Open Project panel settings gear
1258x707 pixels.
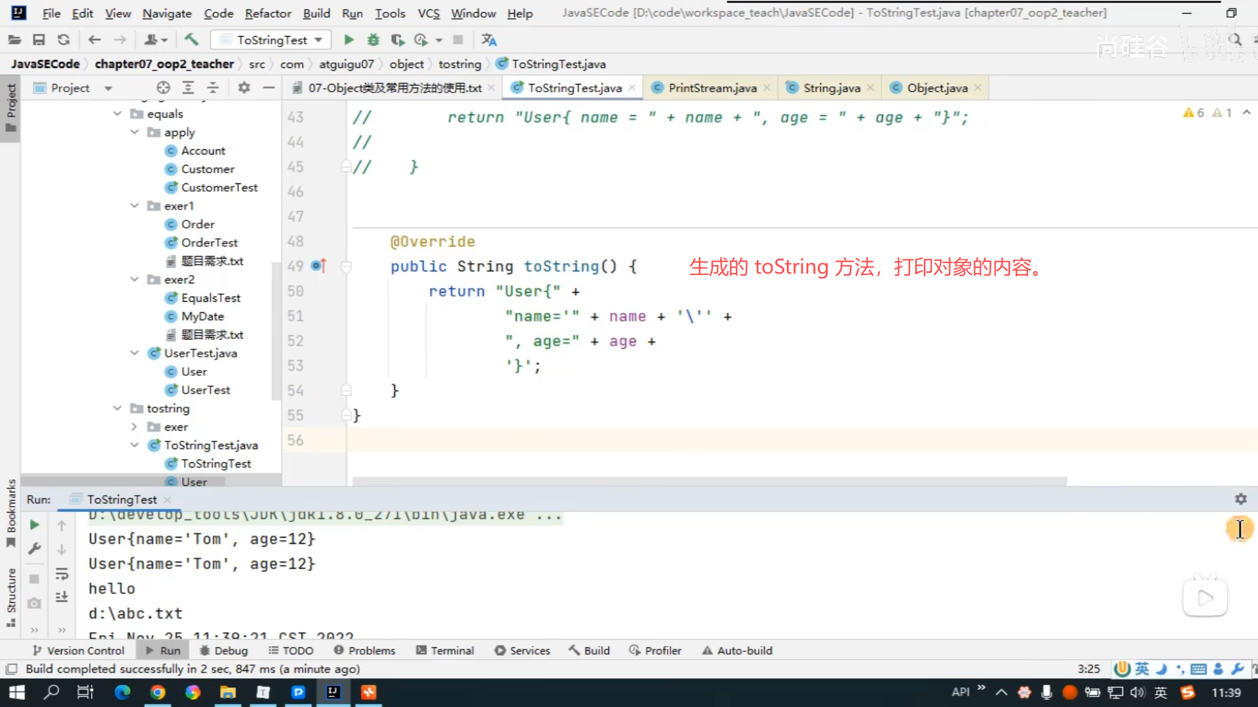[x=244, y=88]
